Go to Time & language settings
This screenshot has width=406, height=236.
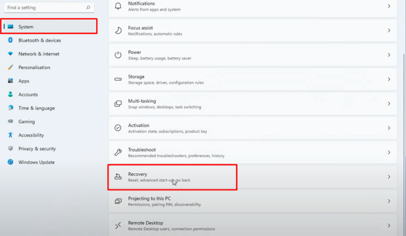coord(36,108)
